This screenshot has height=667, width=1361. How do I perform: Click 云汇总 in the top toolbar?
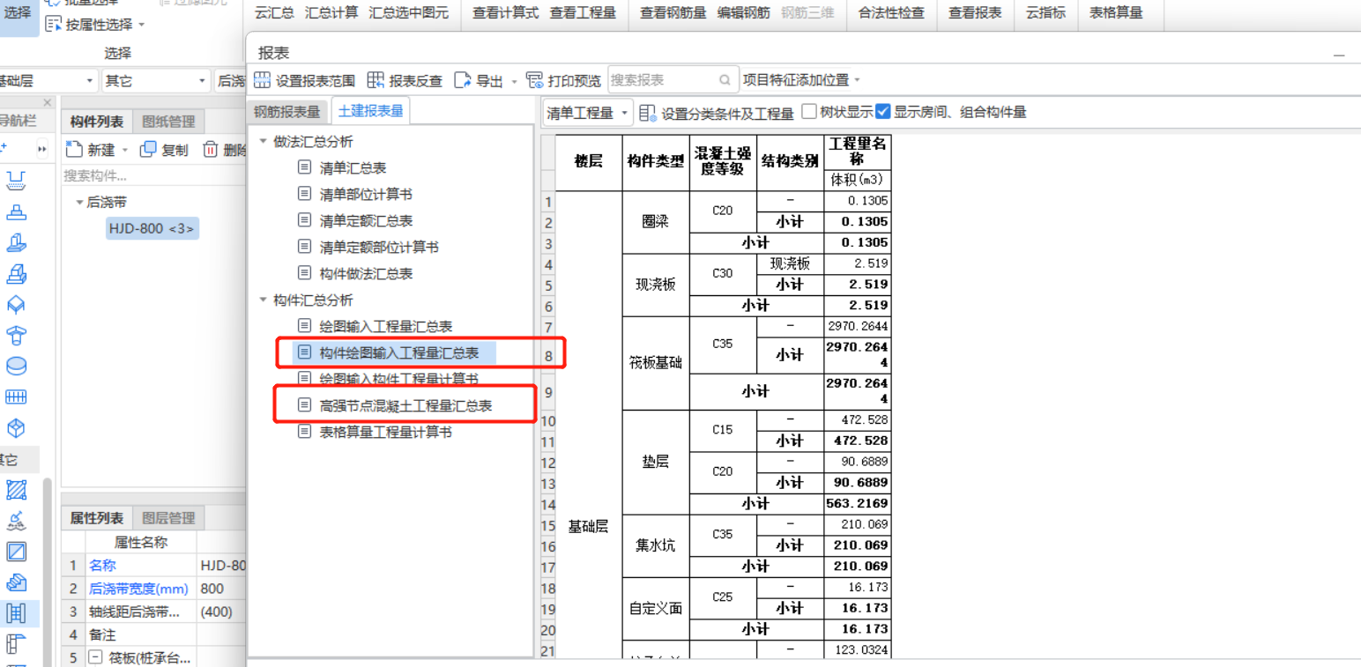coord(274,12)
